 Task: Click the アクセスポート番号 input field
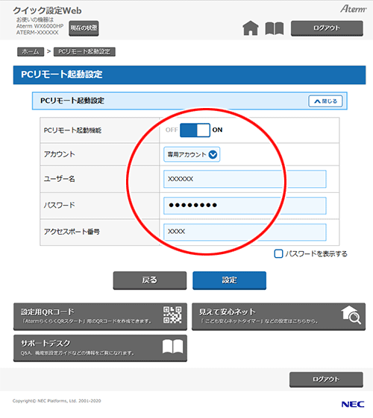point(245,232)
